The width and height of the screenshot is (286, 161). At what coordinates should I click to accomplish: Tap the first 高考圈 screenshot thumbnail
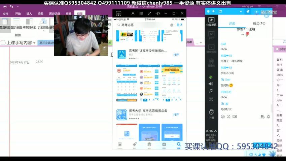tap(127, 83)
